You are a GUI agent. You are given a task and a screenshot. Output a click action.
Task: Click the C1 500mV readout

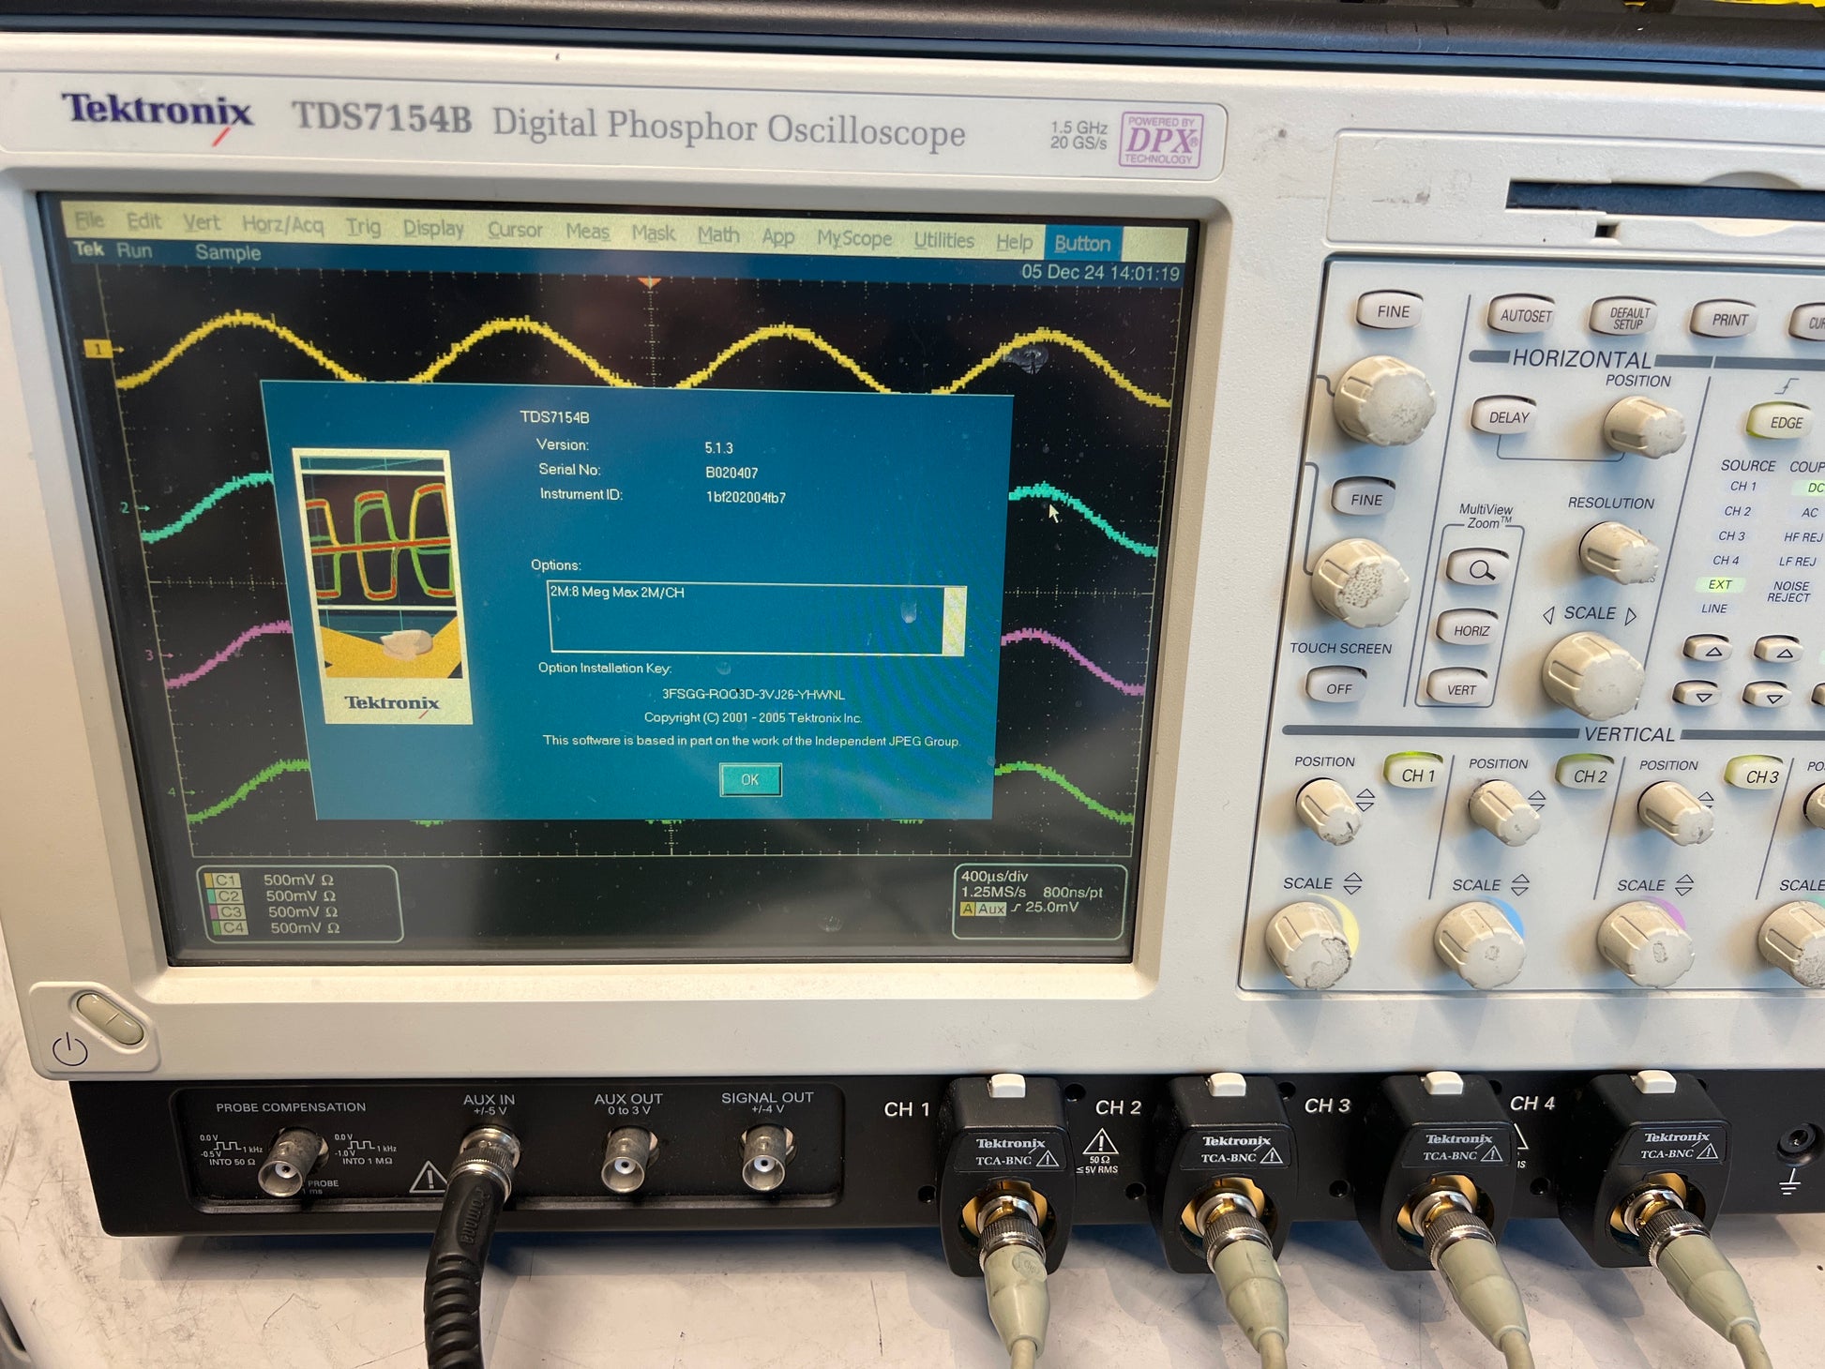272,880
